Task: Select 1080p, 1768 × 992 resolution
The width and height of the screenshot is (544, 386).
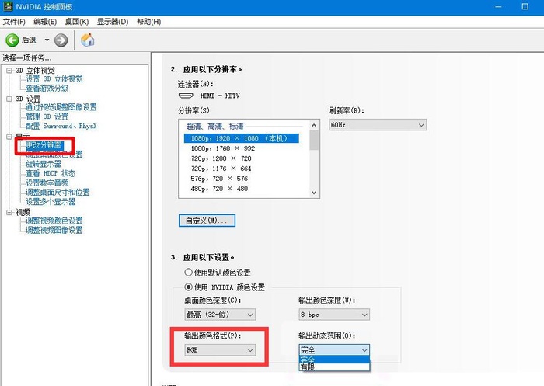Action: point(223,148)
